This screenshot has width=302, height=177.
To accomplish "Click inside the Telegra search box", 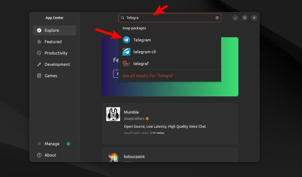I will 170,18.
